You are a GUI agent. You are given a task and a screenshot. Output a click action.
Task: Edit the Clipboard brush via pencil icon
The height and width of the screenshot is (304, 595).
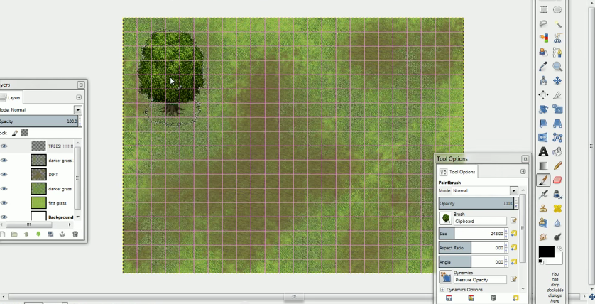pos(514,220)
